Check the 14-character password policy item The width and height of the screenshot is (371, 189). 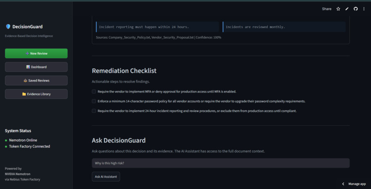click(94, 101)
